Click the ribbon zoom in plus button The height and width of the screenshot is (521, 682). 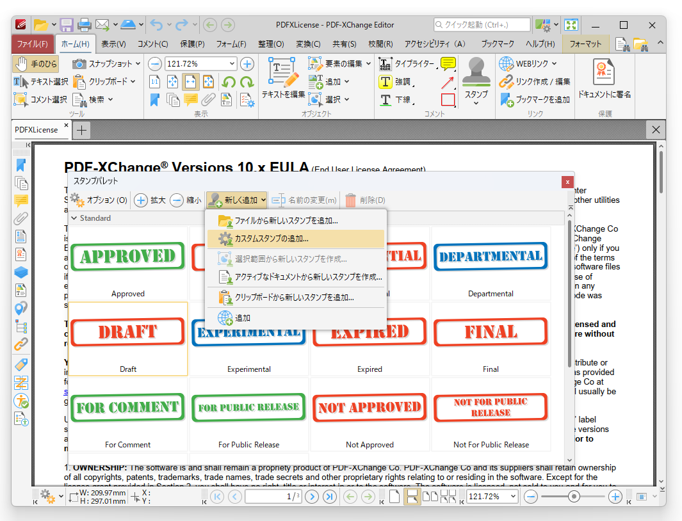coord(247,64)
